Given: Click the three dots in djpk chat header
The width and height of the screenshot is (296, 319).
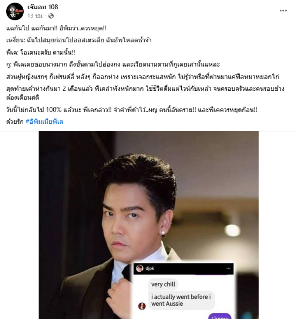Looking at the screenshot, I should click(x=228, y=268).
